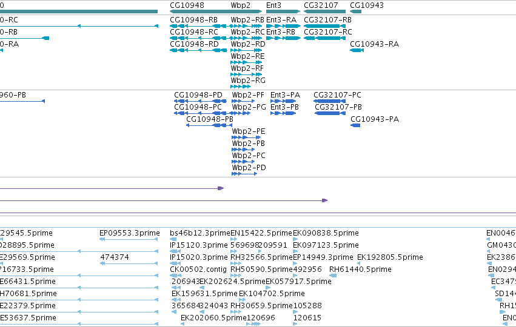Select EST EK057917.5prime

click(298, 282)
